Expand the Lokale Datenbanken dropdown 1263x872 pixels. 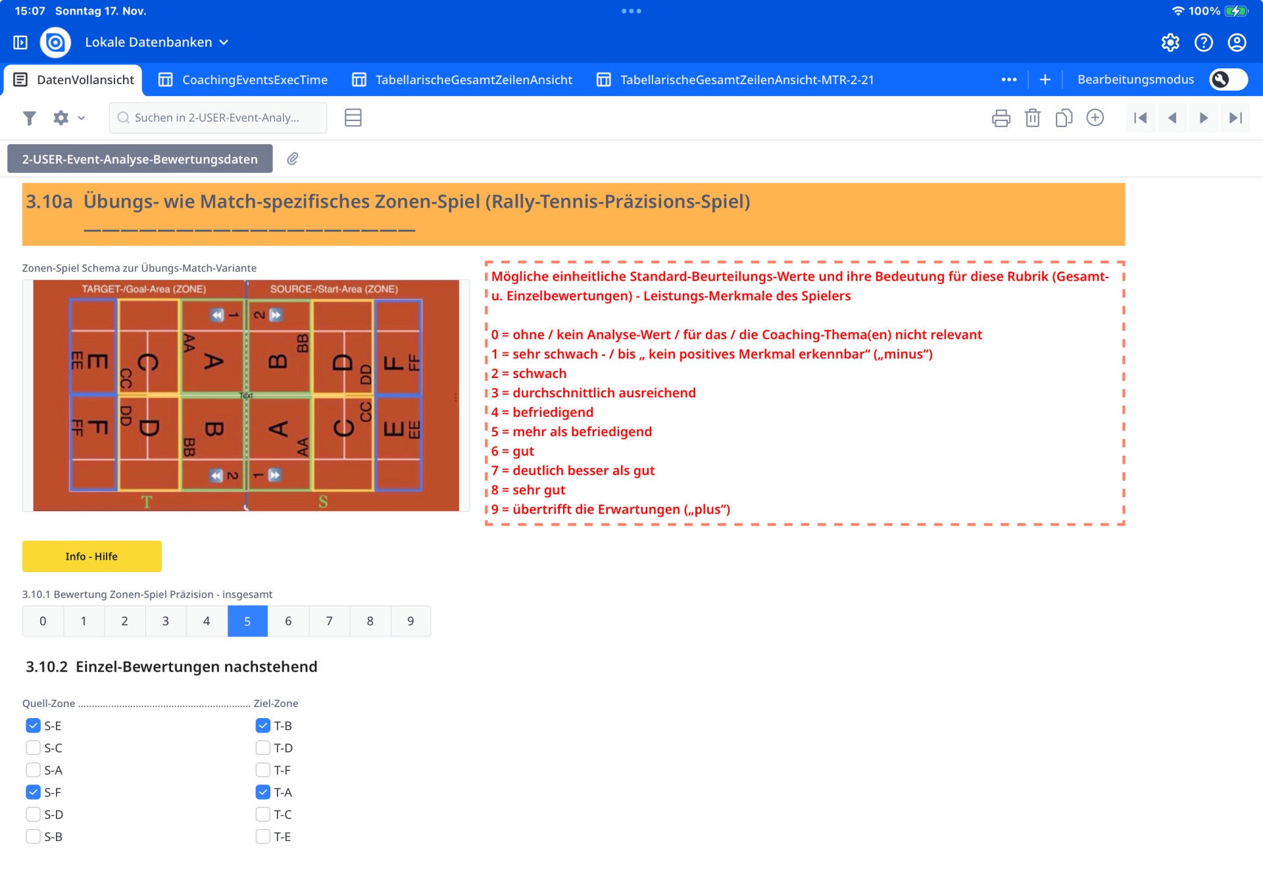click(x=157, y=42)
